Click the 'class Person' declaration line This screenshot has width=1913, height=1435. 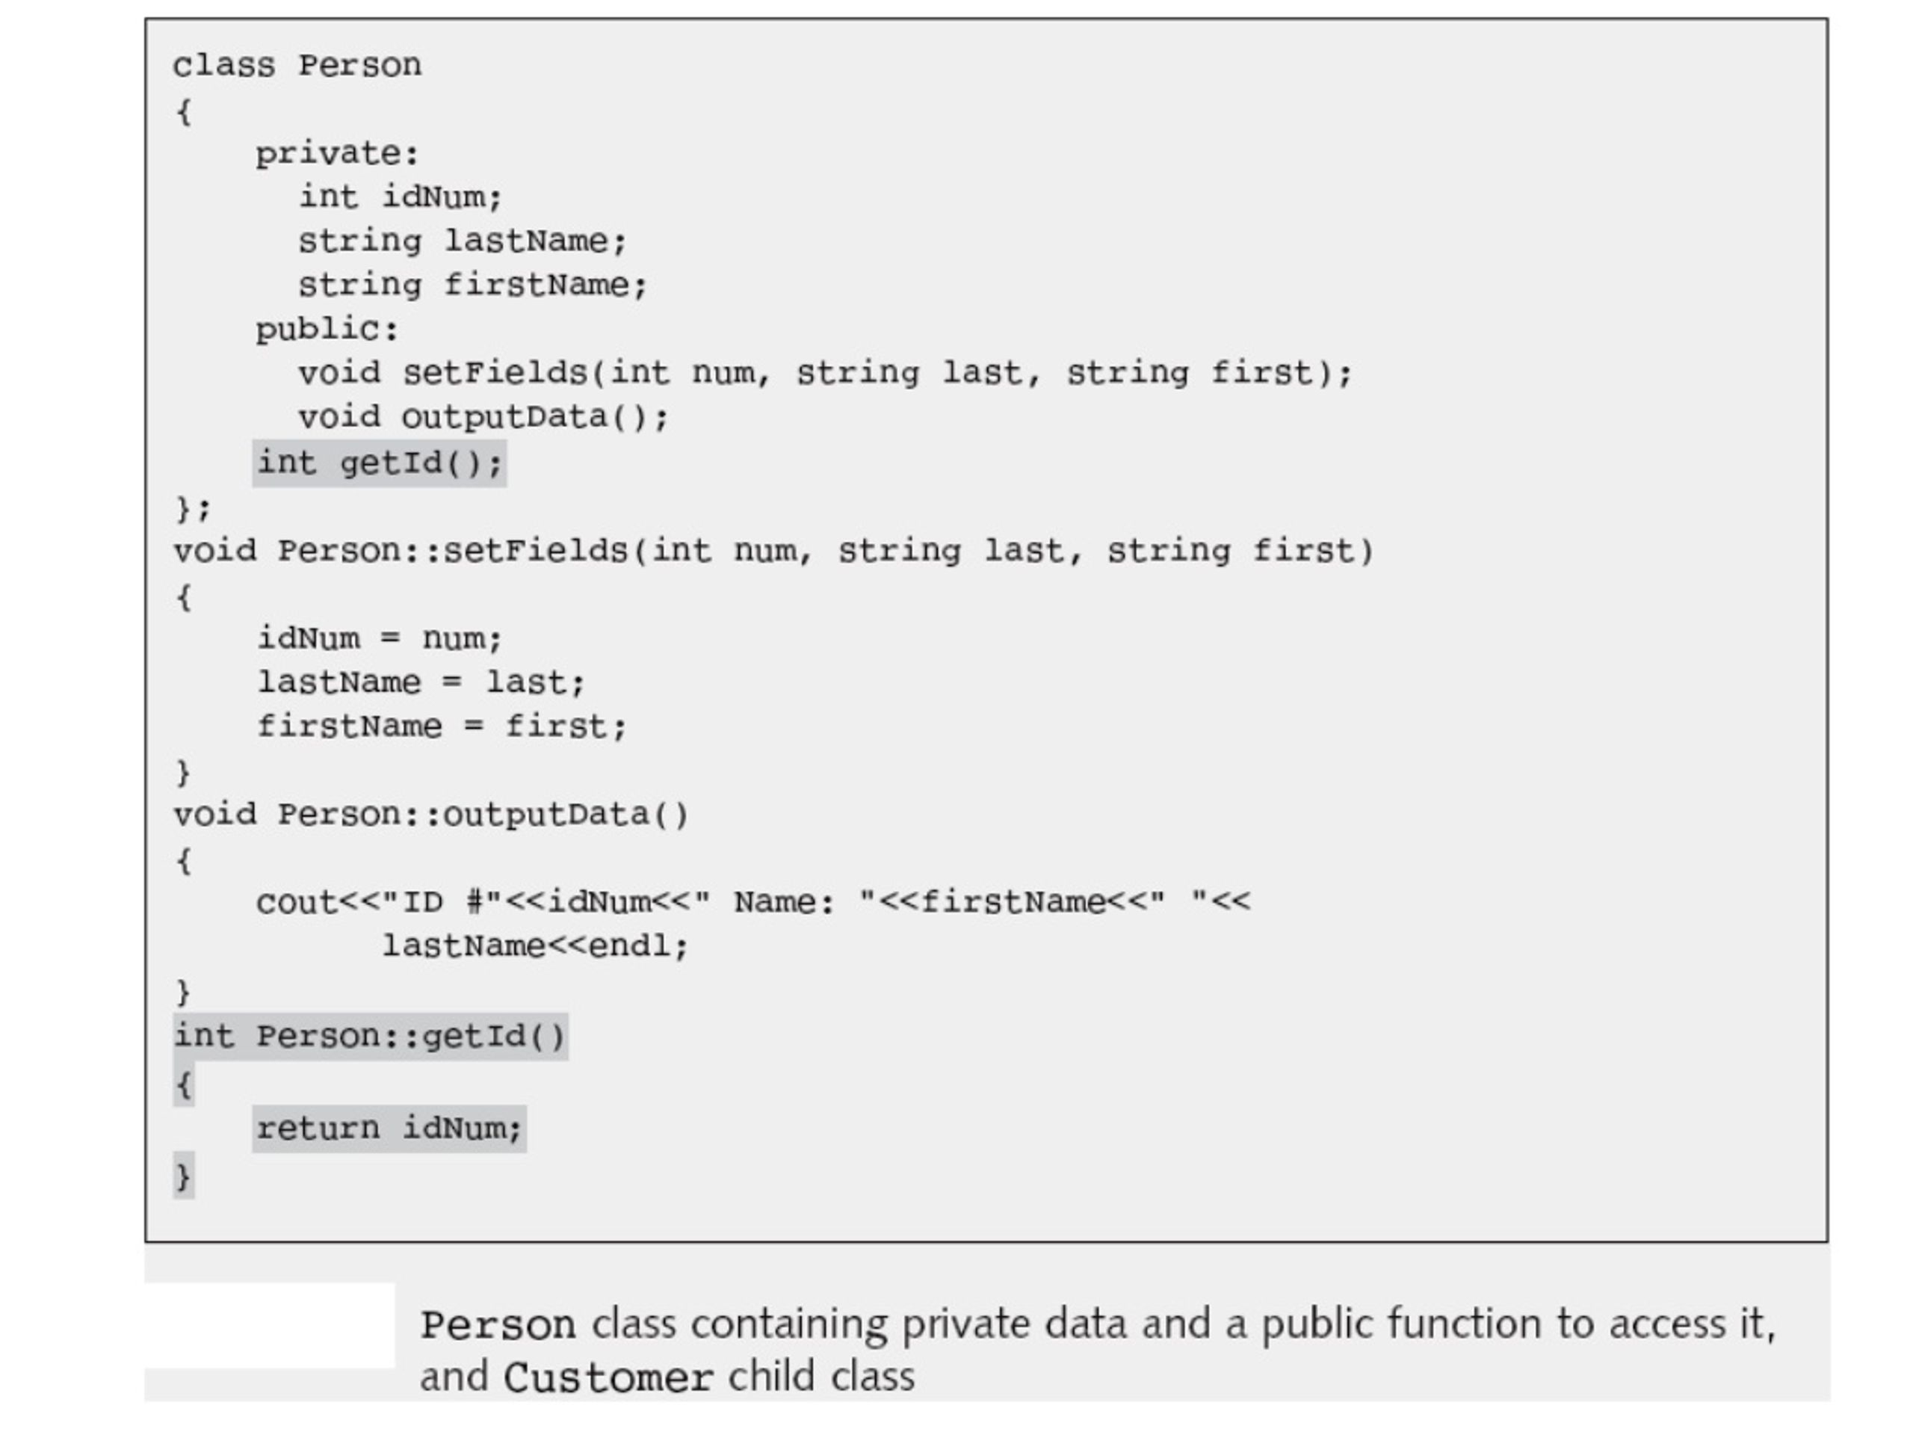click(297, 66)
